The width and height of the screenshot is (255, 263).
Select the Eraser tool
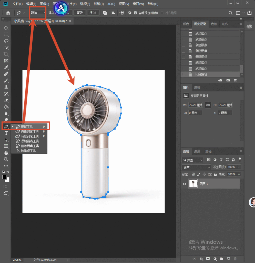point(6,100)
